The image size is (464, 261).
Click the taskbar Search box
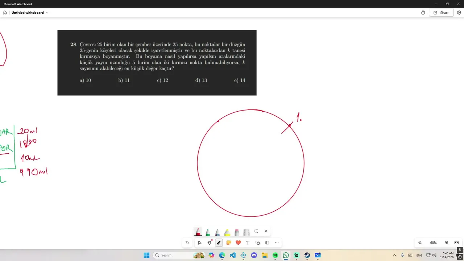point(179,255)
